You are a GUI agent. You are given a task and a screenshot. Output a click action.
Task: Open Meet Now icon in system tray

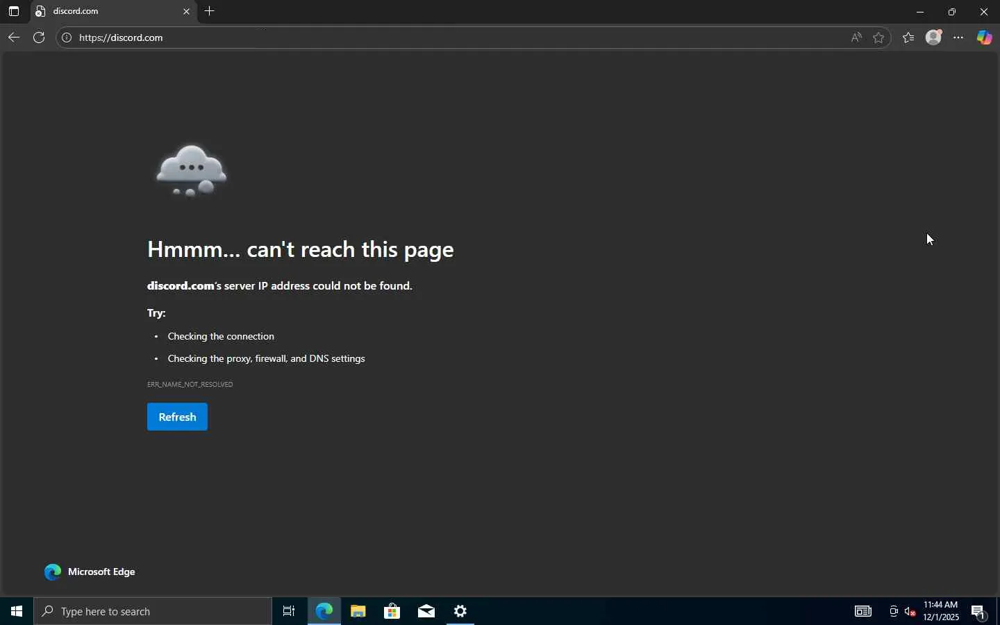point(894,611)
